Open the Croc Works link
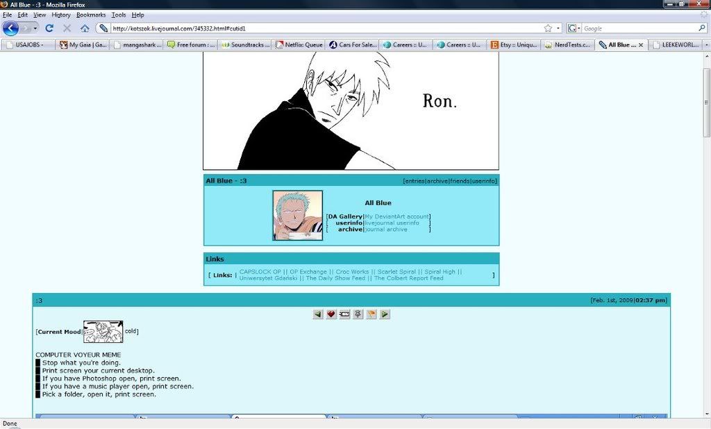This screenshot has width=711, height=429. pyautogui.click(x=352, y=272)
